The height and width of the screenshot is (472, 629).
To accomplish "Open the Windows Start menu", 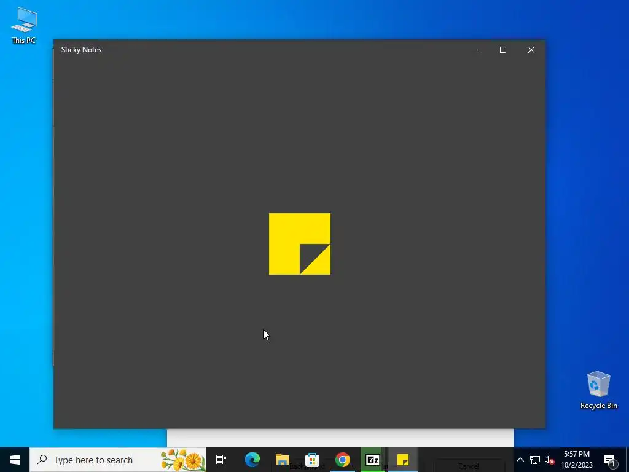I will 15,460.
